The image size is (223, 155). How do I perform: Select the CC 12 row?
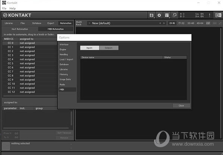point(30,92)
